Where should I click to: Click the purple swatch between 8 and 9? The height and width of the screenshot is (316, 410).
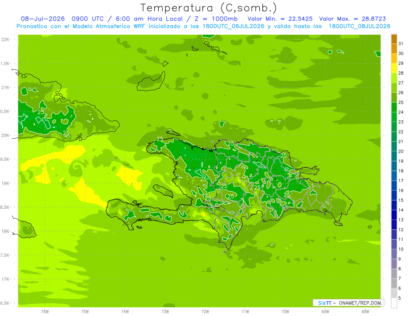coord(394,264)
